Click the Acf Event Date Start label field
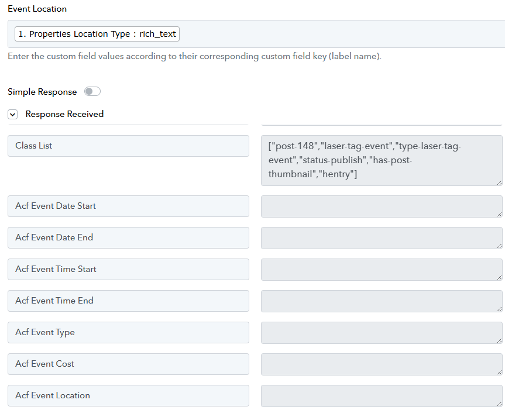Image resolution: width=505 pixels, height=410 pixels. [x=128, y=206]
